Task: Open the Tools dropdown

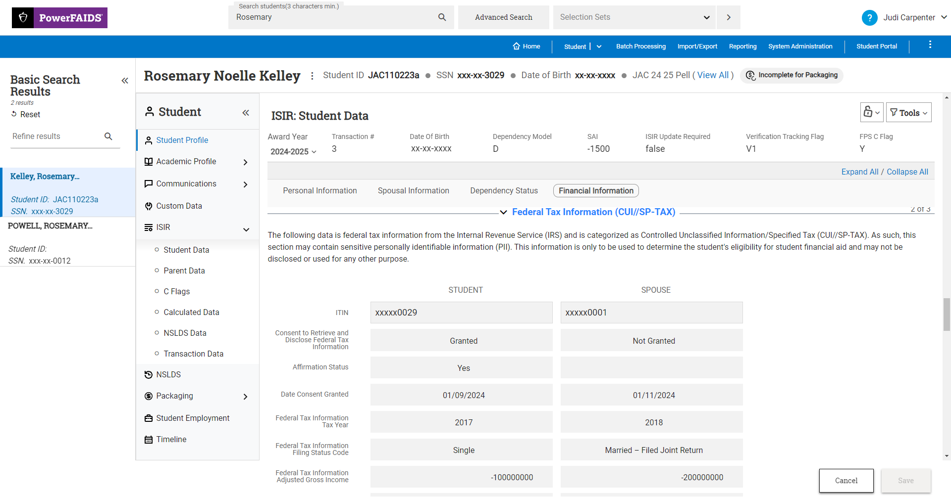Action: tap(908, 112)
